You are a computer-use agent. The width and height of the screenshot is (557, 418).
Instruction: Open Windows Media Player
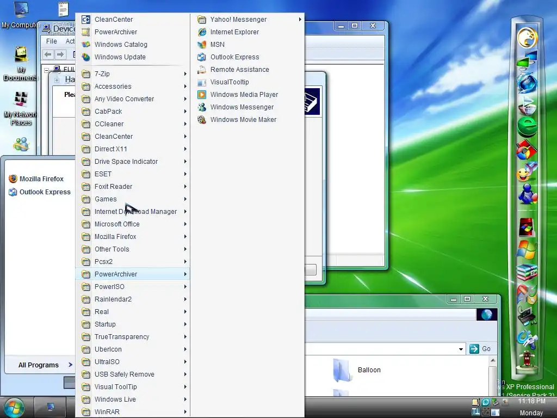click(x=248, y=95)
